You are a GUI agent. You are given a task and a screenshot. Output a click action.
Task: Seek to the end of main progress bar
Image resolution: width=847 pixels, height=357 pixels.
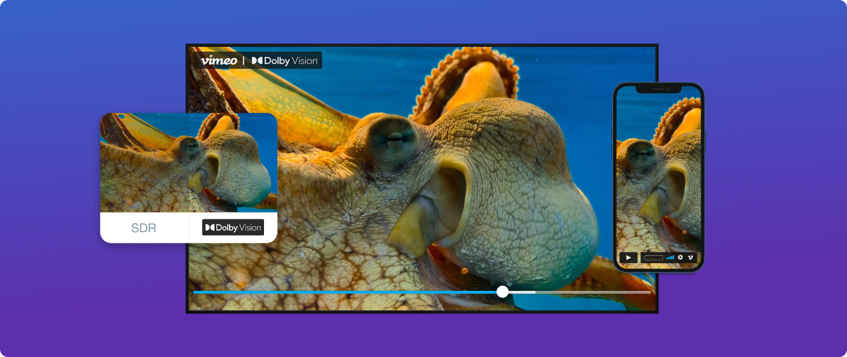pyautogui.click(x=649, y=292)
